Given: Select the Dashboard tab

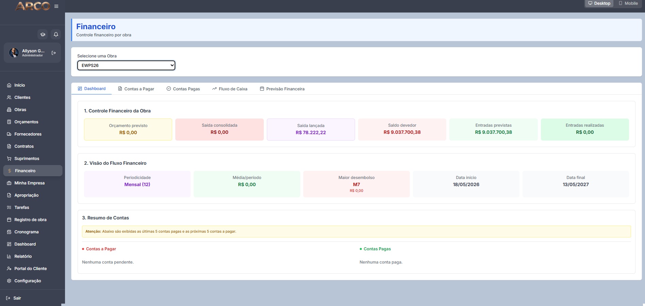Looking at the screenshot, I should (92, 89).
